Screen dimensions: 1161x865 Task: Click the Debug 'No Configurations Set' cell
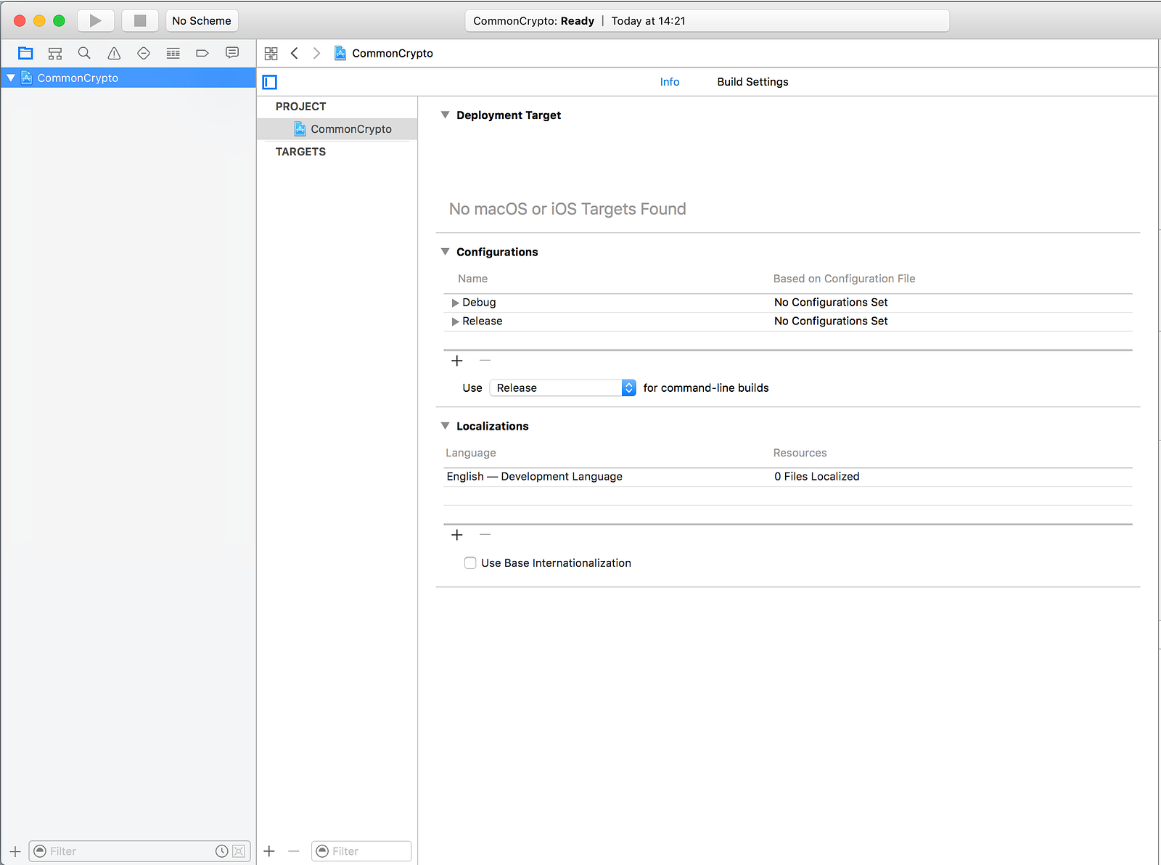tap(831, 303)
